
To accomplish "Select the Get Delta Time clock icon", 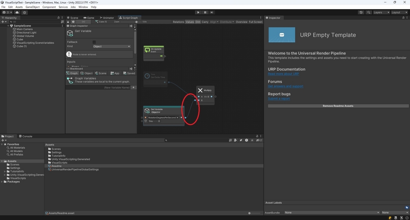I will point(147,76).
